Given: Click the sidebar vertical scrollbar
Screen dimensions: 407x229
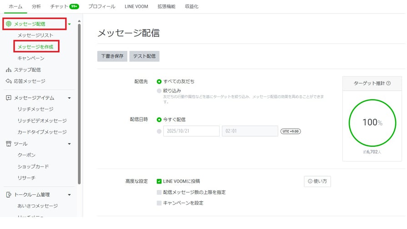Looking at the screenshot, I should 79,104.
